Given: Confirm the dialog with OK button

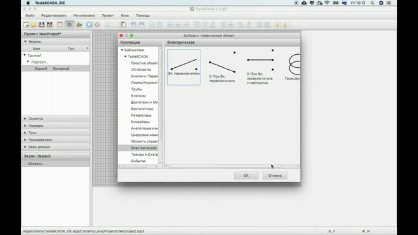Looking at the screenshot, I should click(x=246, y=176).
